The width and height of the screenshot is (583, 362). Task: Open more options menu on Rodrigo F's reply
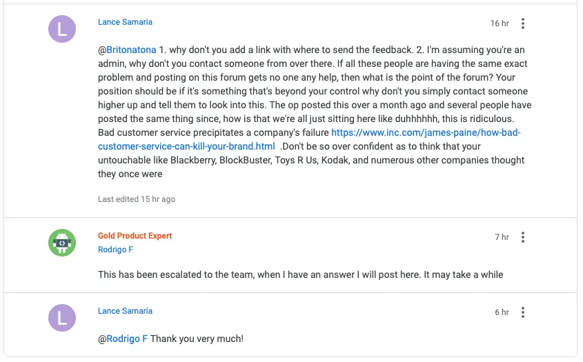pos(523,237)
